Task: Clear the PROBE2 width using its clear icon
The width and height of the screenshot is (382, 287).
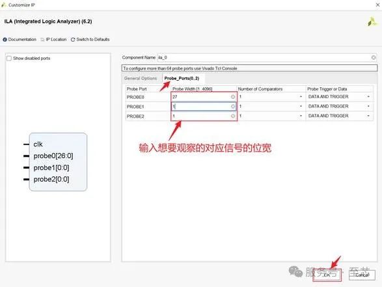Action: pos(233,116)
